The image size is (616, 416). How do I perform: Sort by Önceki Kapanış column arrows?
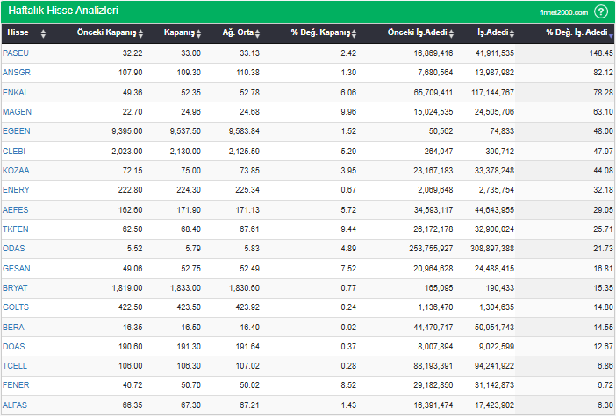click(140, 34)
